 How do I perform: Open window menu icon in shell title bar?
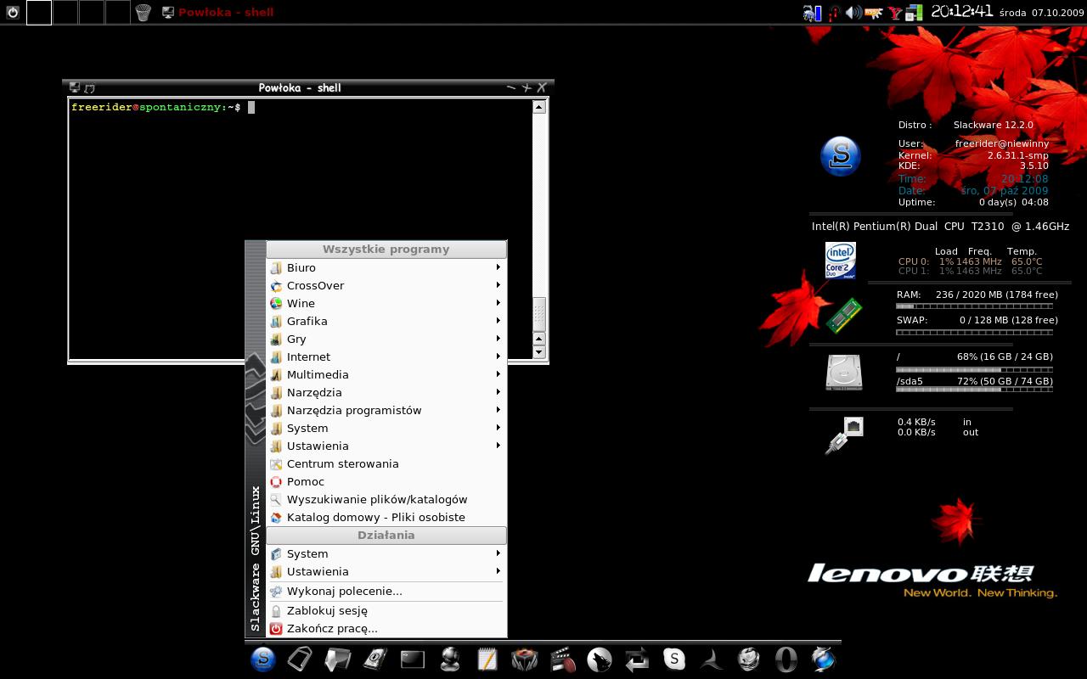pos(75,87)
